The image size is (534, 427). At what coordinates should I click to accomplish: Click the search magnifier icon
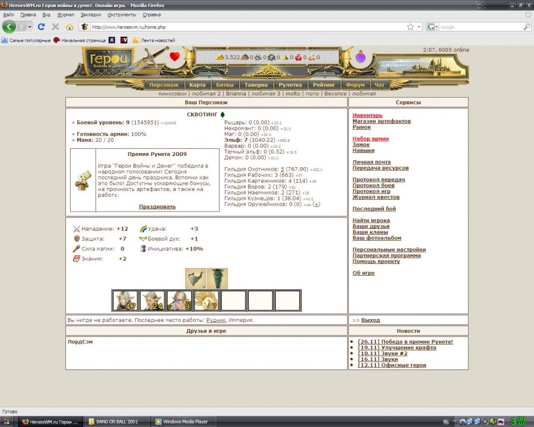527,27
